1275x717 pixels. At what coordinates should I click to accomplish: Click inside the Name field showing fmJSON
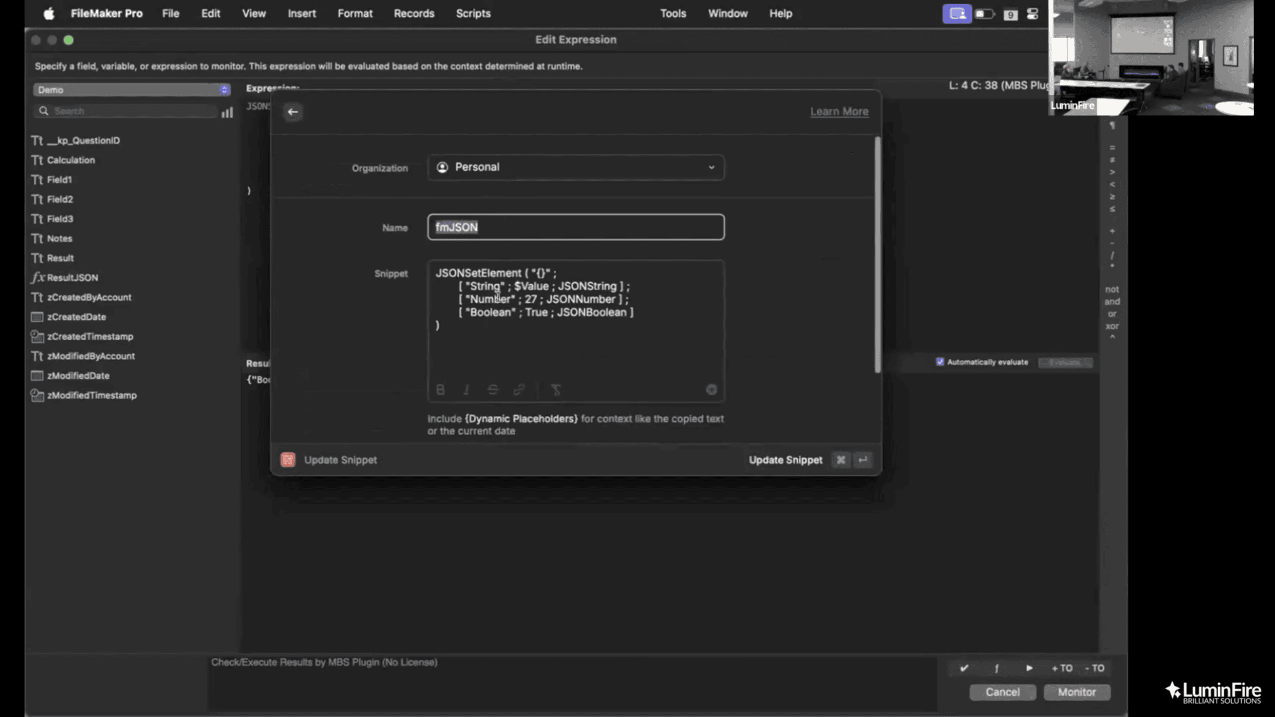pos(574,227)
